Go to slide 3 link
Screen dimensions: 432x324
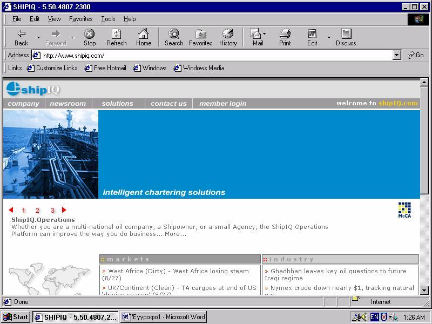pos(52,211)
